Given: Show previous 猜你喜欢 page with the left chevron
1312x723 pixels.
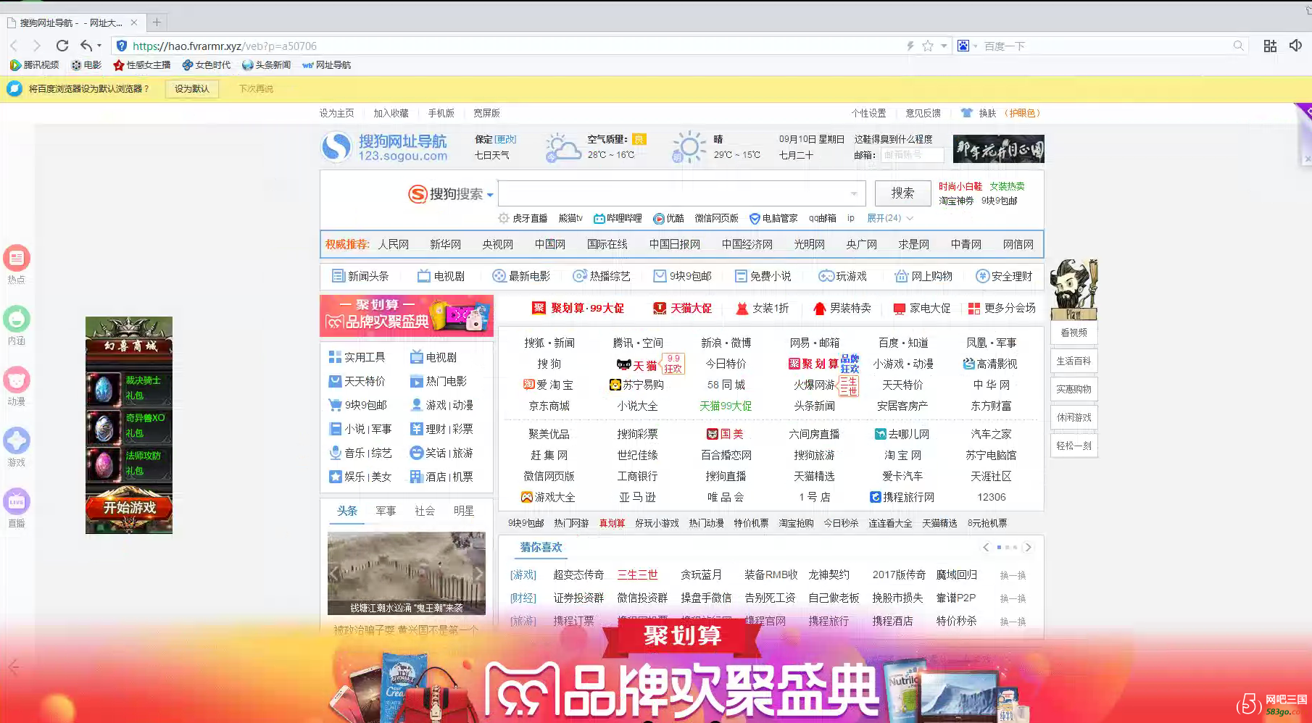Looking at the screenshot, I should tap(986, 547).
